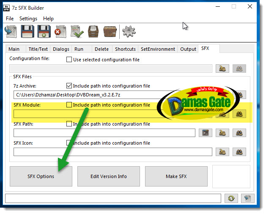Viewport: 266px width, 214px height.
Task: Click the Edit Version Info button
Action: pyautogui.click(x=109, y=176)
